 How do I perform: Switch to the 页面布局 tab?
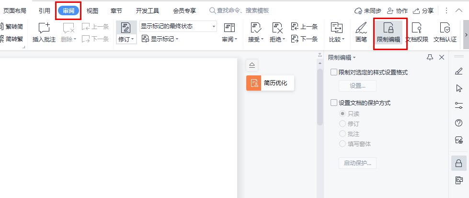(x=15, y=10)
